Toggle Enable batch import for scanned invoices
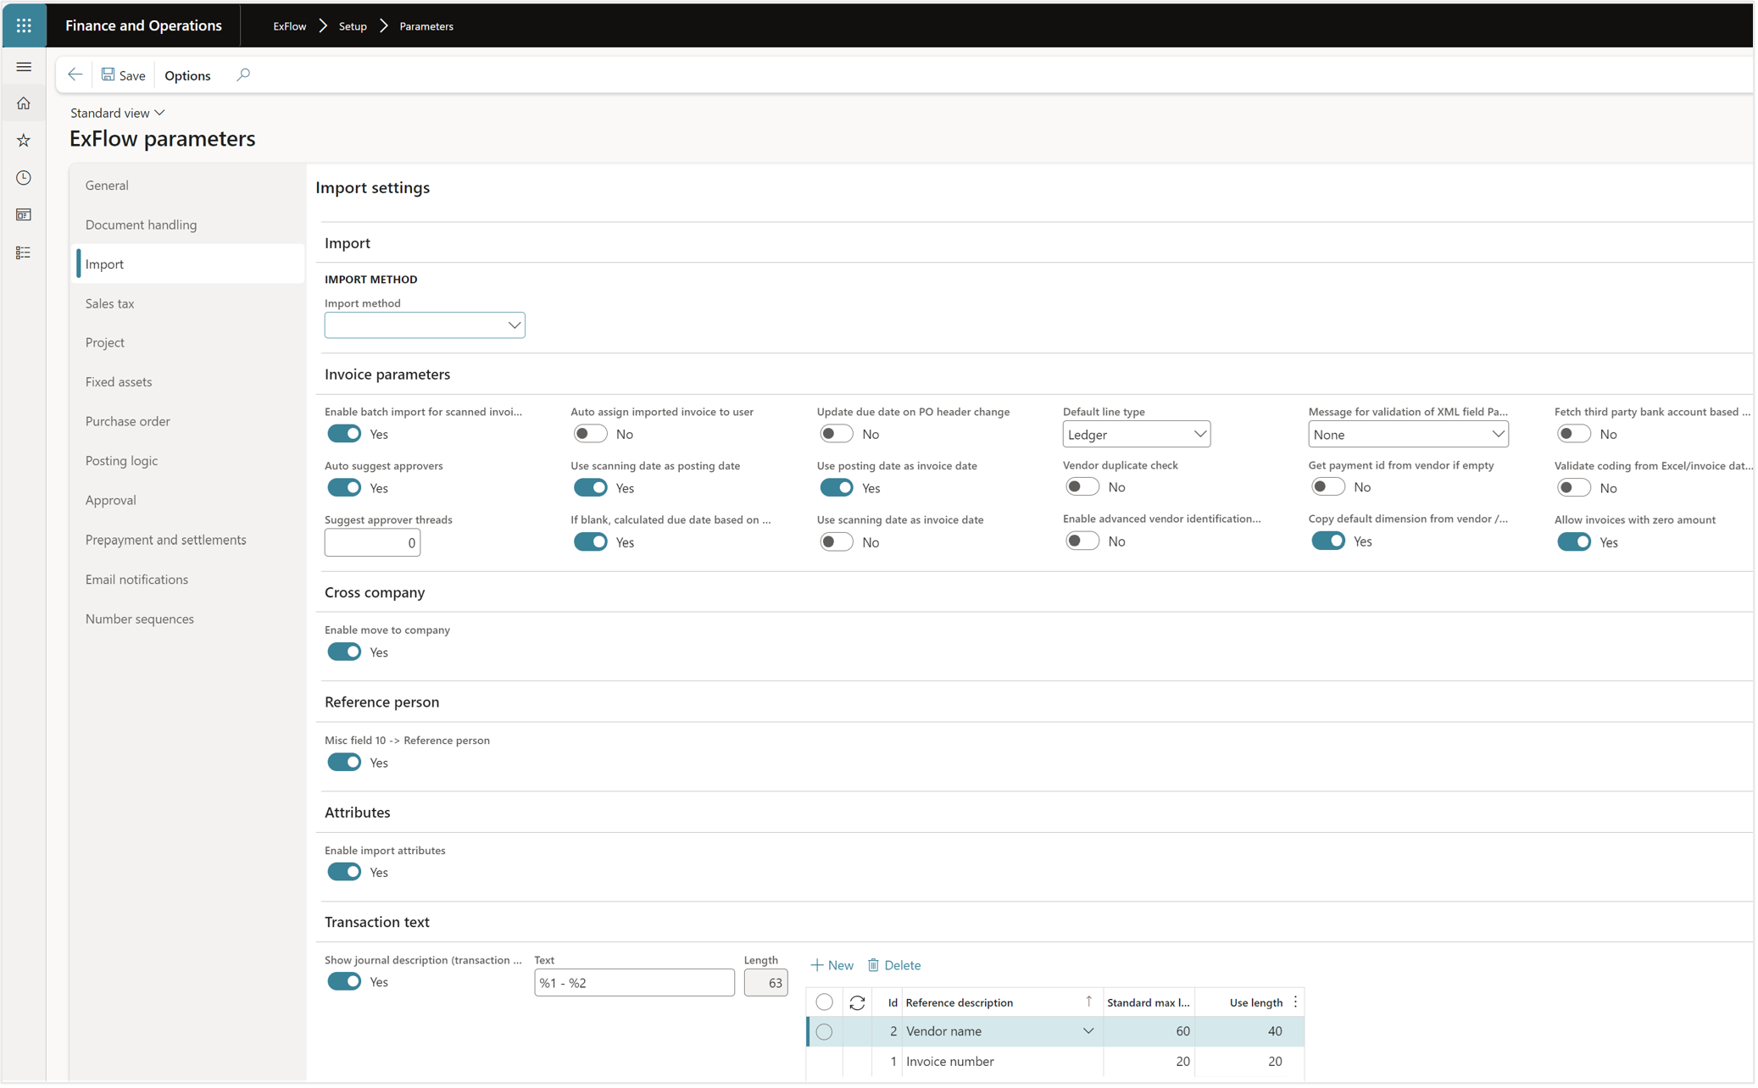Image resolution: width=1758 pixels, height=1088 pixels. 344,434
